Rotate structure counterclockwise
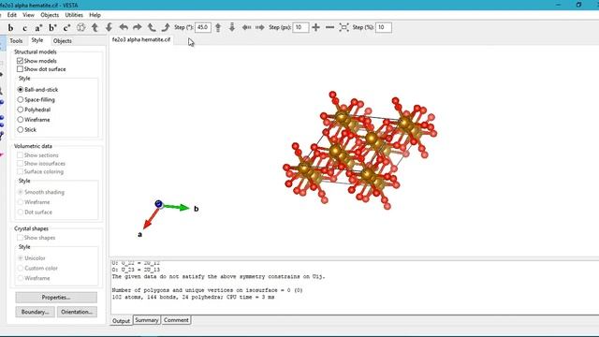This screenshot has height=337, width=599. tap(152, 27)
